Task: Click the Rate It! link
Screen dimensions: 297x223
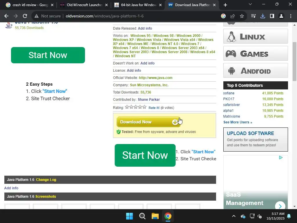Action: 154,108
